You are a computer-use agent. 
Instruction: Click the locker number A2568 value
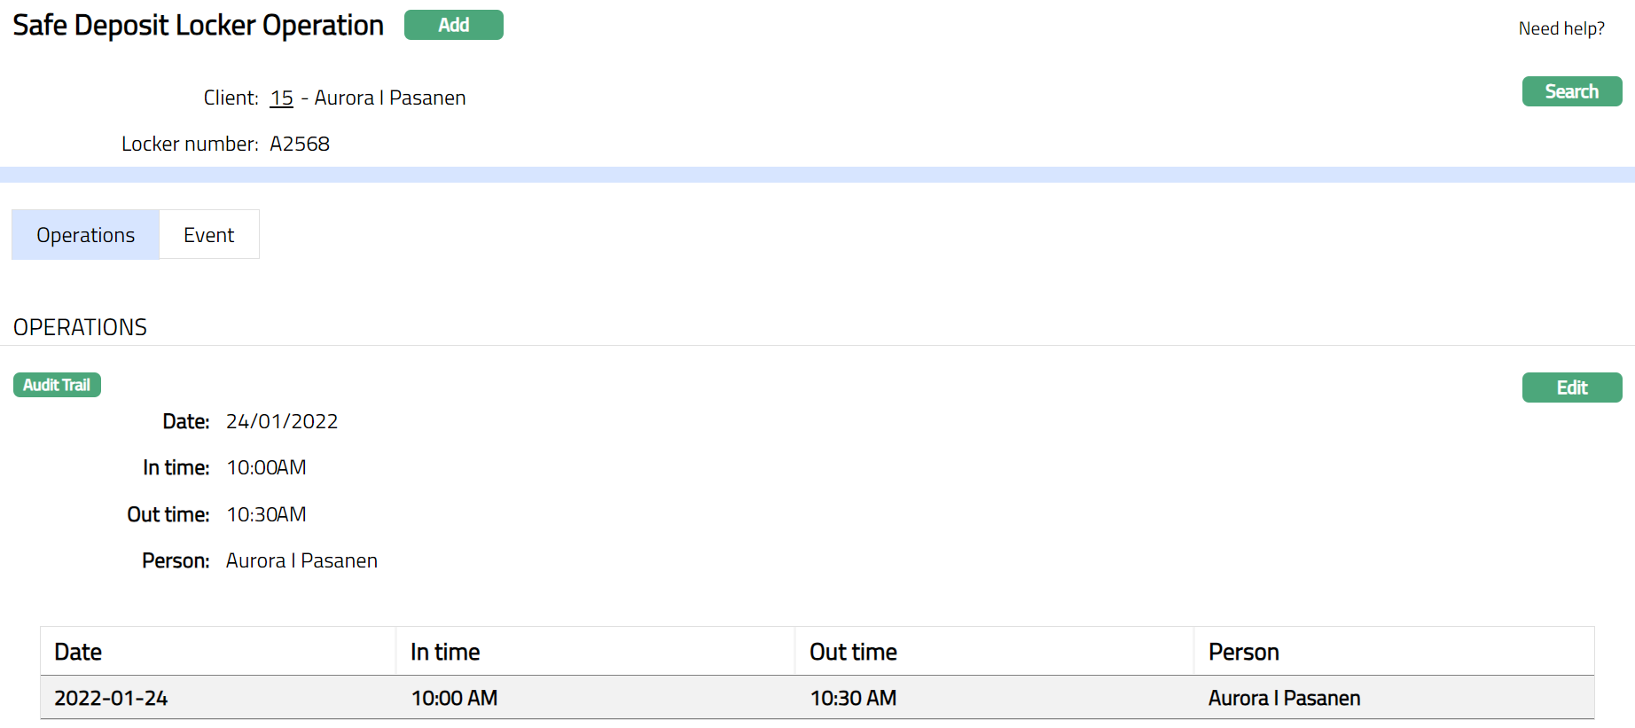click(300, 144)
